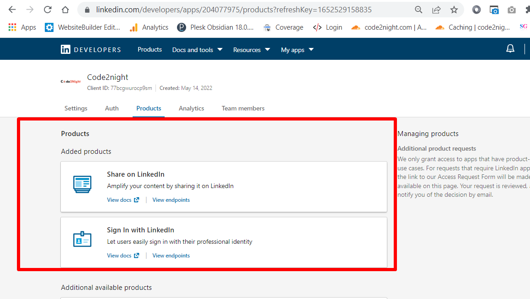Click the Sign In with LinkedIn title
530x299 pixels.
click(140, 230)
